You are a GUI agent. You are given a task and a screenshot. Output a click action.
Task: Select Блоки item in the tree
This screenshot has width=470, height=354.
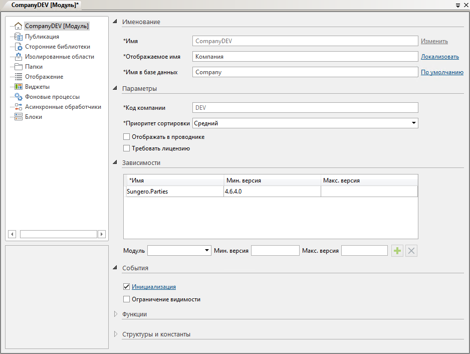coord(34,117)
